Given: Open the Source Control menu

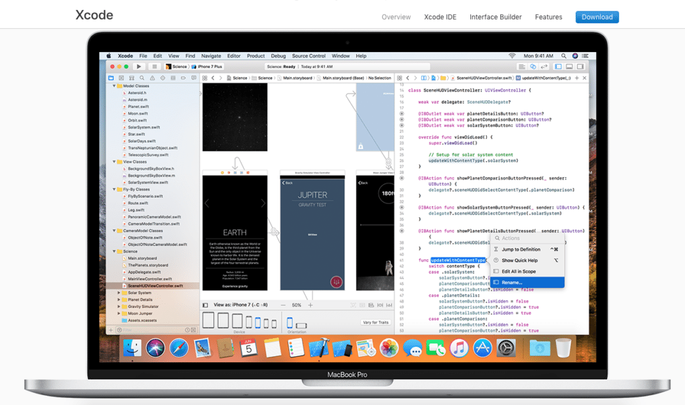Looking at the screenshot, I should pos(308,56).
